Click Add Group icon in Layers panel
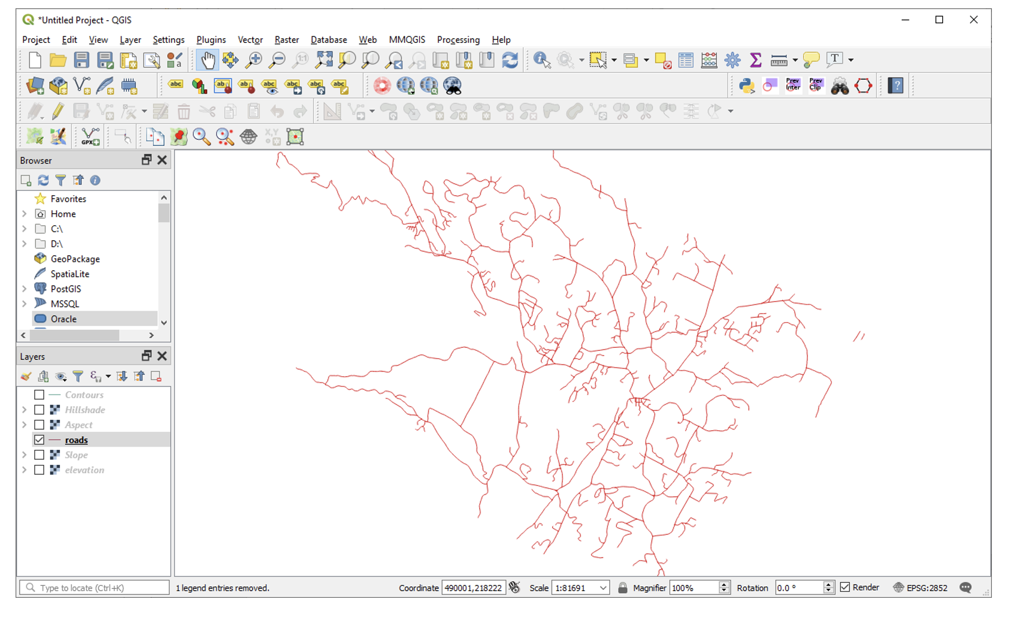The width and height of the screenshot is (1010, 618). pos(44,376)
